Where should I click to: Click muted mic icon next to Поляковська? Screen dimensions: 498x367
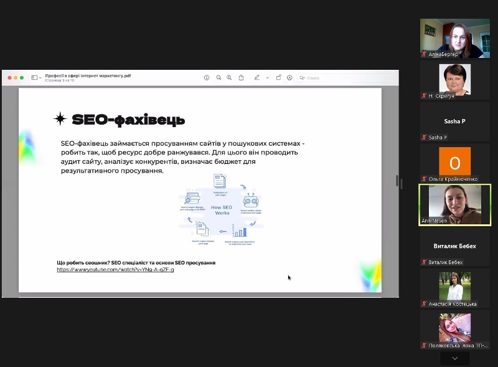point(424,345)
